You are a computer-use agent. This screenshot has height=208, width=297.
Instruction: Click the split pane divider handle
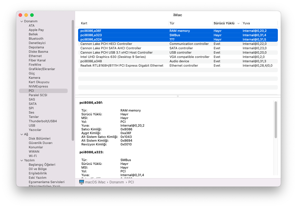click(x=178, y=96)
